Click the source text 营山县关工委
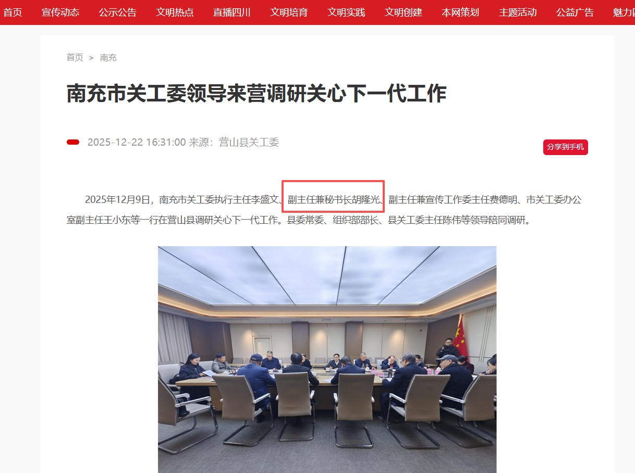Screen dimensions: 635x473 pos(249,142)
